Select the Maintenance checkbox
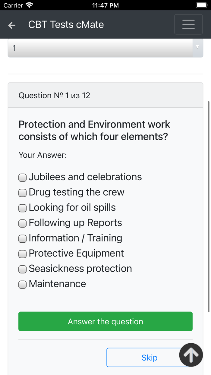211x375 pixels. [23, 285]
